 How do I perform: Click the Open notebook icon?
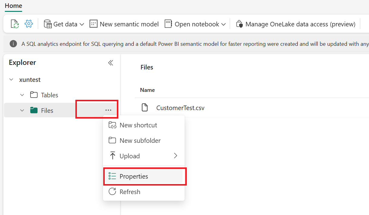[x=168, y=24]
